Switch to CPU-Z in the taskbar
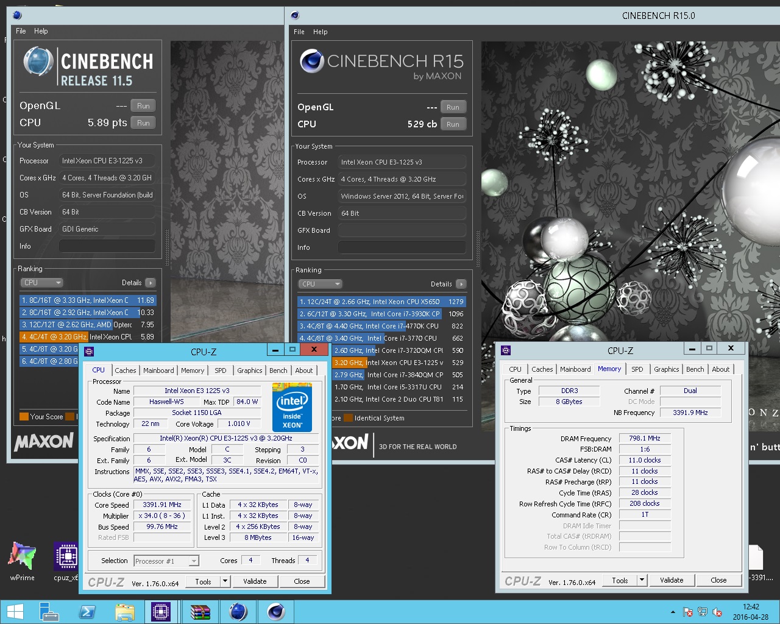Screen dimensions: 780x624 point(161,611)
